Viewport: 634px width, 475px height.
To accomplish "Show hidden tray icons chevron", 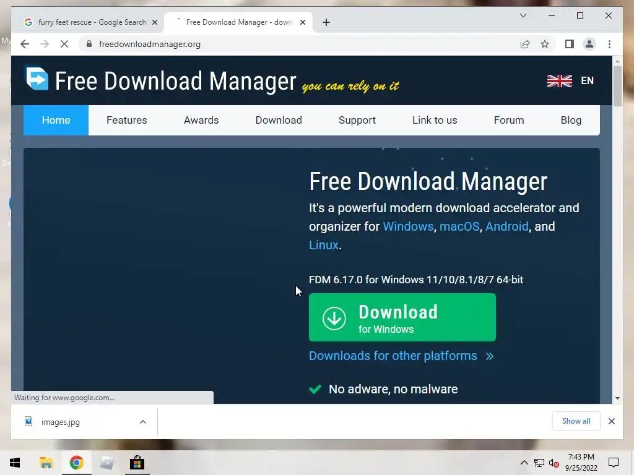I will pyautogui.click(x=524, y=463).
